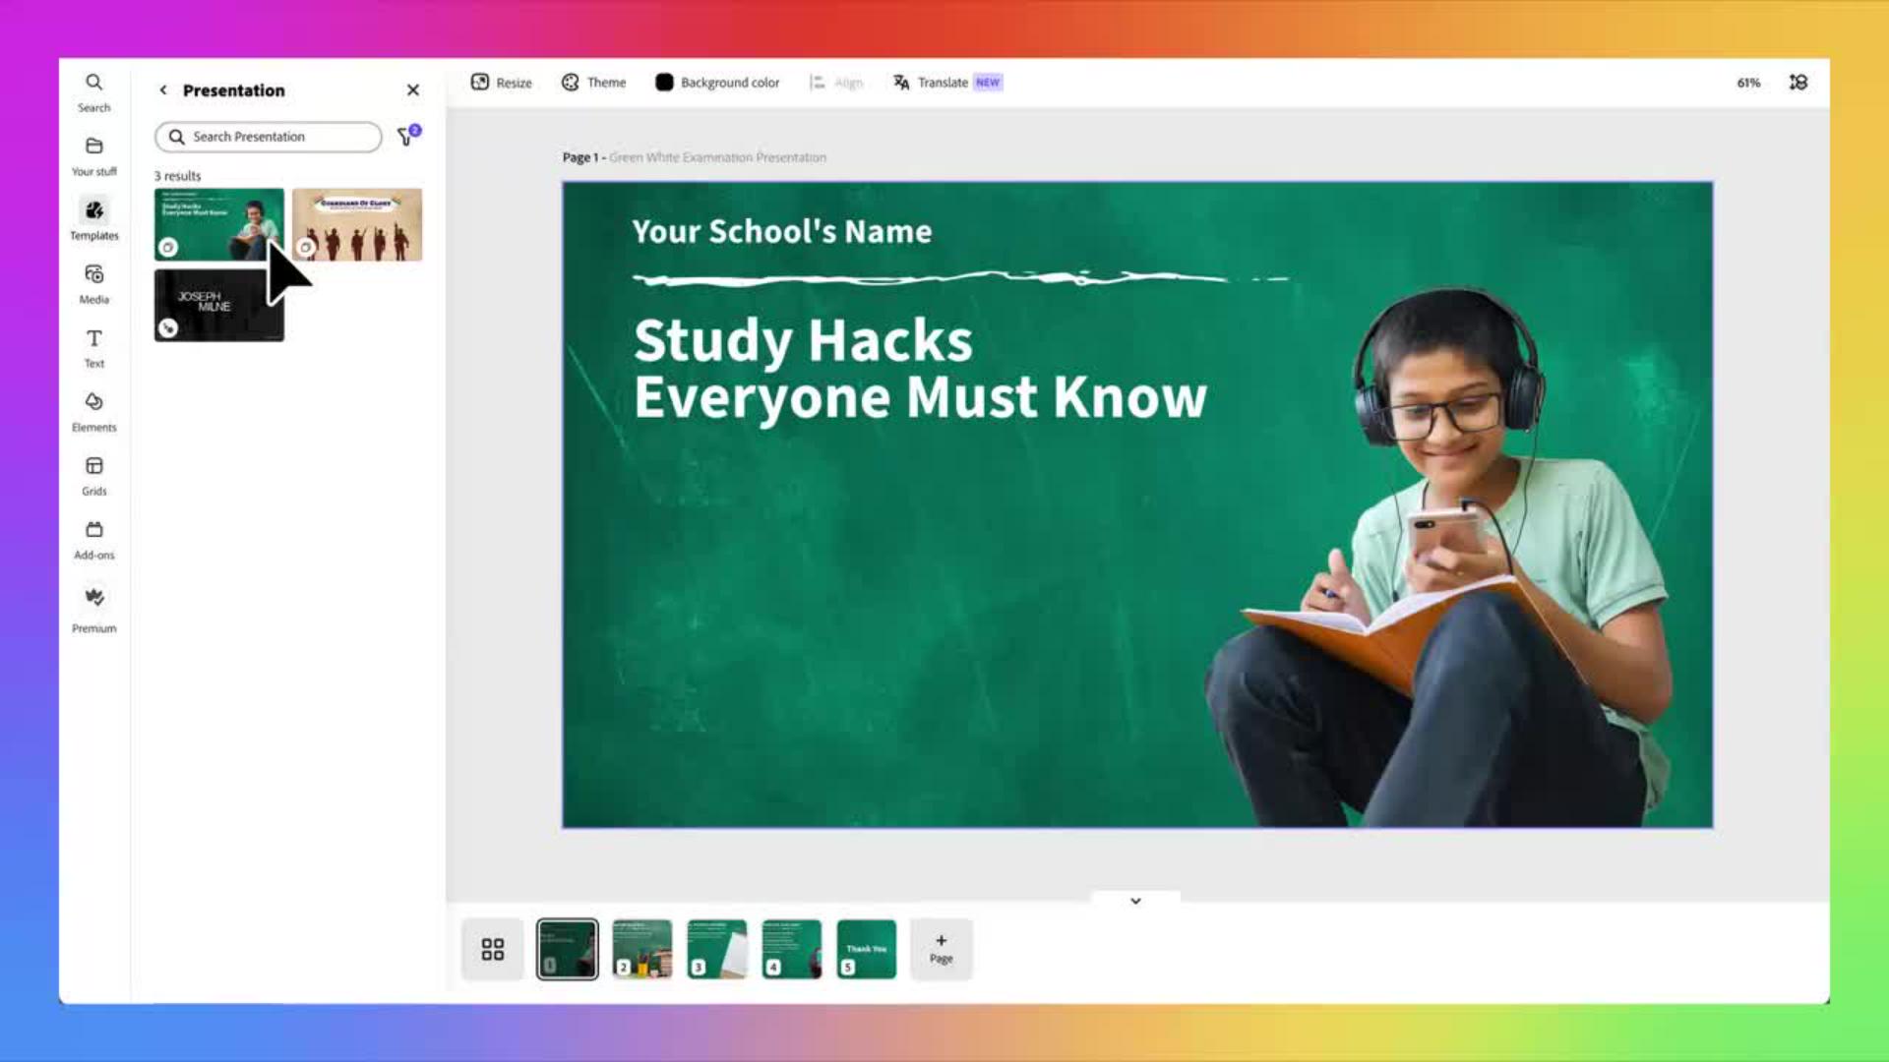This screenshot has width=1889, height=1062.
Task: Open the Elements panel
Action: tap(93, 411)
